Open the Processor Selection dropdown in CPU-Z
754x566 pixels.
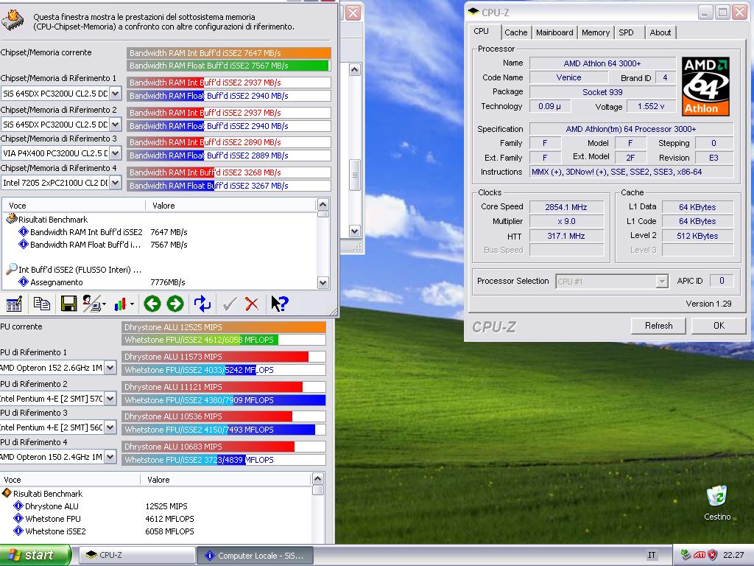tap(662, 281)
